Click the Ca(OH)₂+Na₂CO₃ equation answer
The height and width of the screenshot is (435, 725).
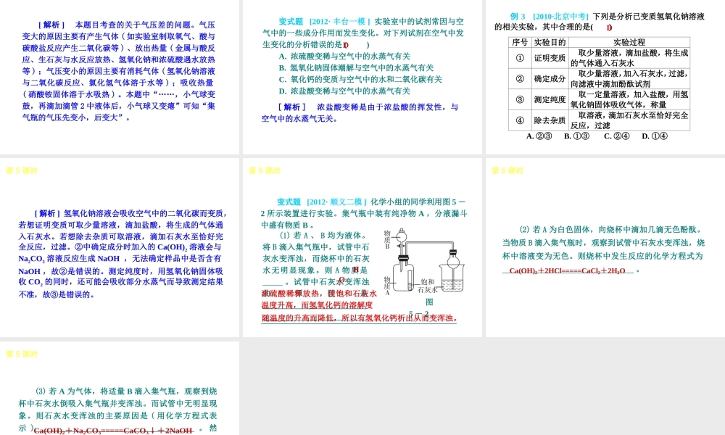pos(113,431)
